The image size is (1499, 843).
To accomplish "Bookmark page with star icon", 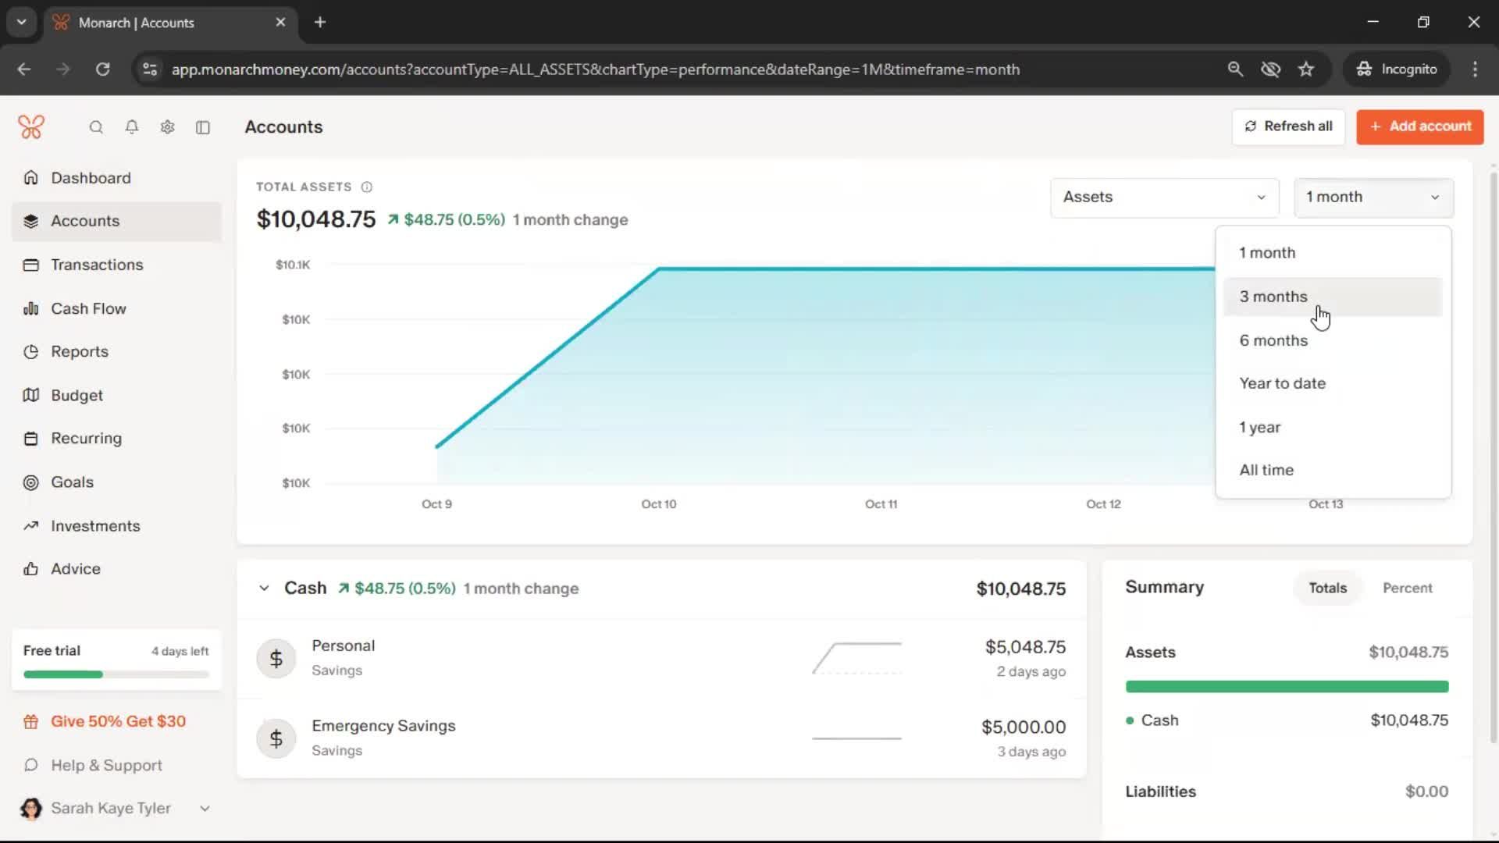I will click(x=1306, y=69).
